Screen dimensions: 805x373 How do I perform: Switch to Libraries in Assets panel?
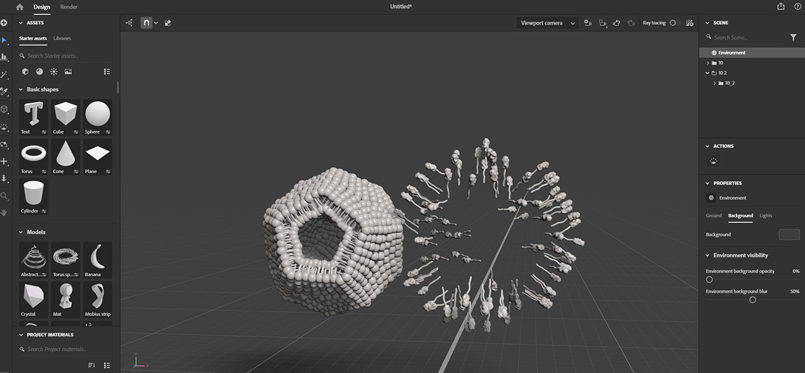[62, 38]
